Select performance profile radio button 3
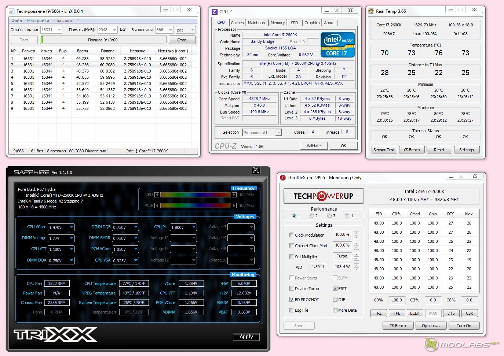This screenshot has height=356, width=504. pyautogui.click(x=329, y=216)
